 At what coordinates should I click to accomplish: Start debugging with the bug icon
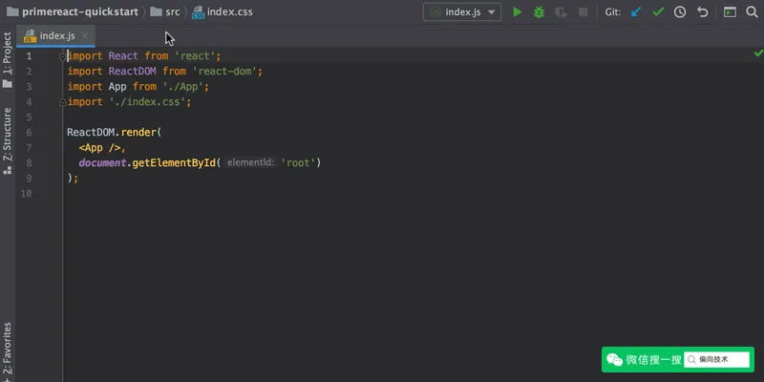pyautogui.click(x=539, y=12)
